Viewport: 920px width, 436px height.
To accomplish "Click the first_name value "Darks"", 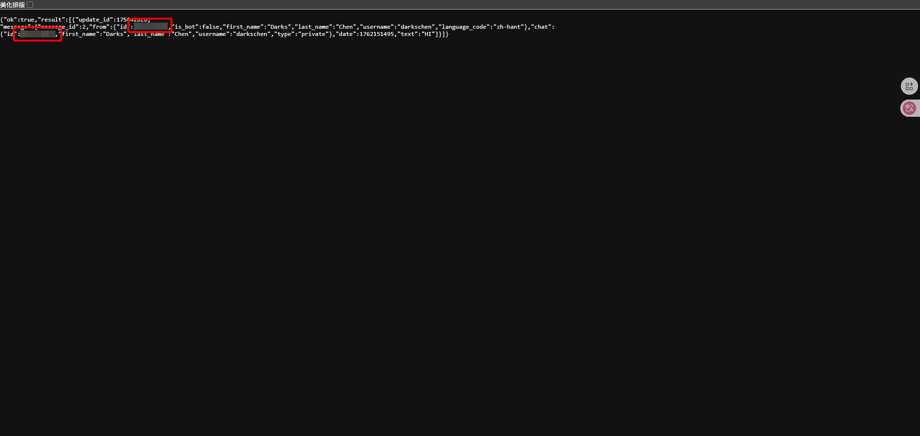I will (x=279, y=26).
